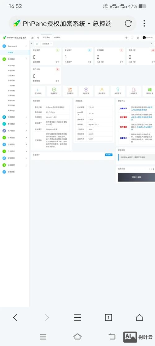Expand 日志管理 sidebar group
Screen dimensions: 155x346
point(15,151)
